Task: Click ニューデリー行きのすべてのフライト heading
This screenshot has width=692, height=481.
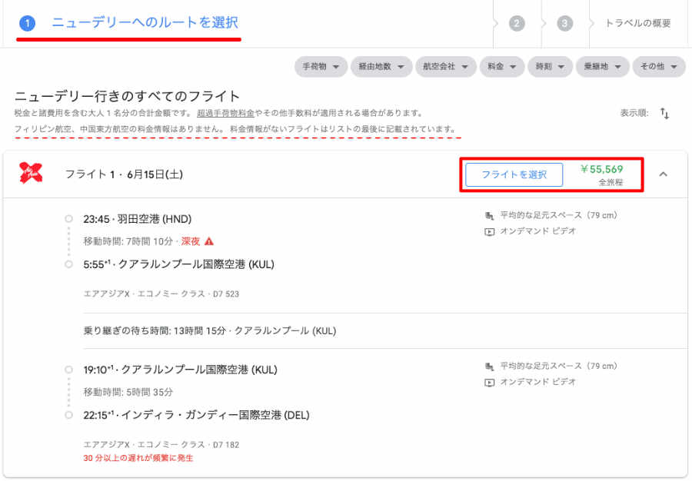Action: 127,96
